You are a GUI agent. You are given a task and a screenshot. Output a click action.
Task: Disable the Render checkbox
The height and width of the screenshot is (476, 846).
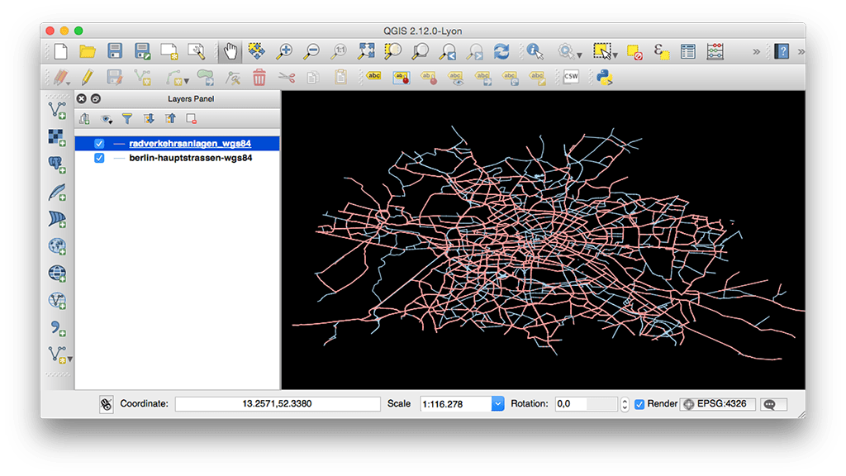[638, 404]
